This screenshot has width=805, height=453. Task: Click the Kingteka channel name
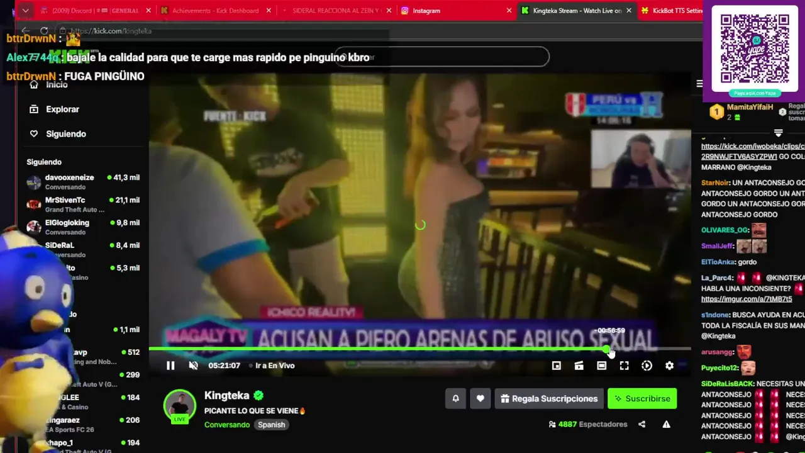click(x=227, y=395)
